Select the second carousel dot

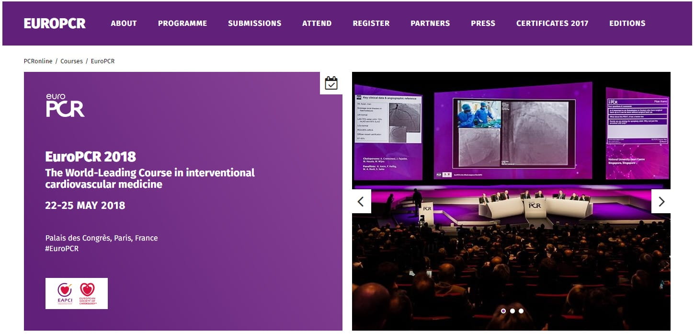512,311
